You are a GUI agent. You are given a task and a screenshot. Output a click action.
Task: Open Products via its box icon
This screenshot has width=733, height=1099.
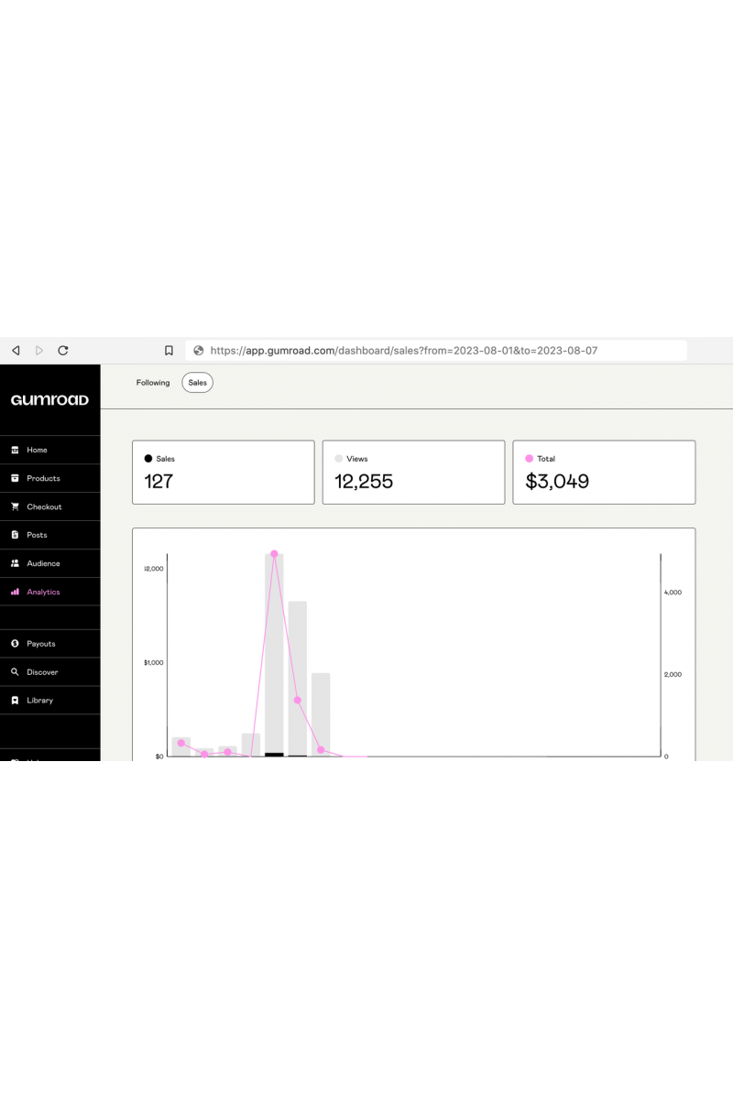[15, 478]
